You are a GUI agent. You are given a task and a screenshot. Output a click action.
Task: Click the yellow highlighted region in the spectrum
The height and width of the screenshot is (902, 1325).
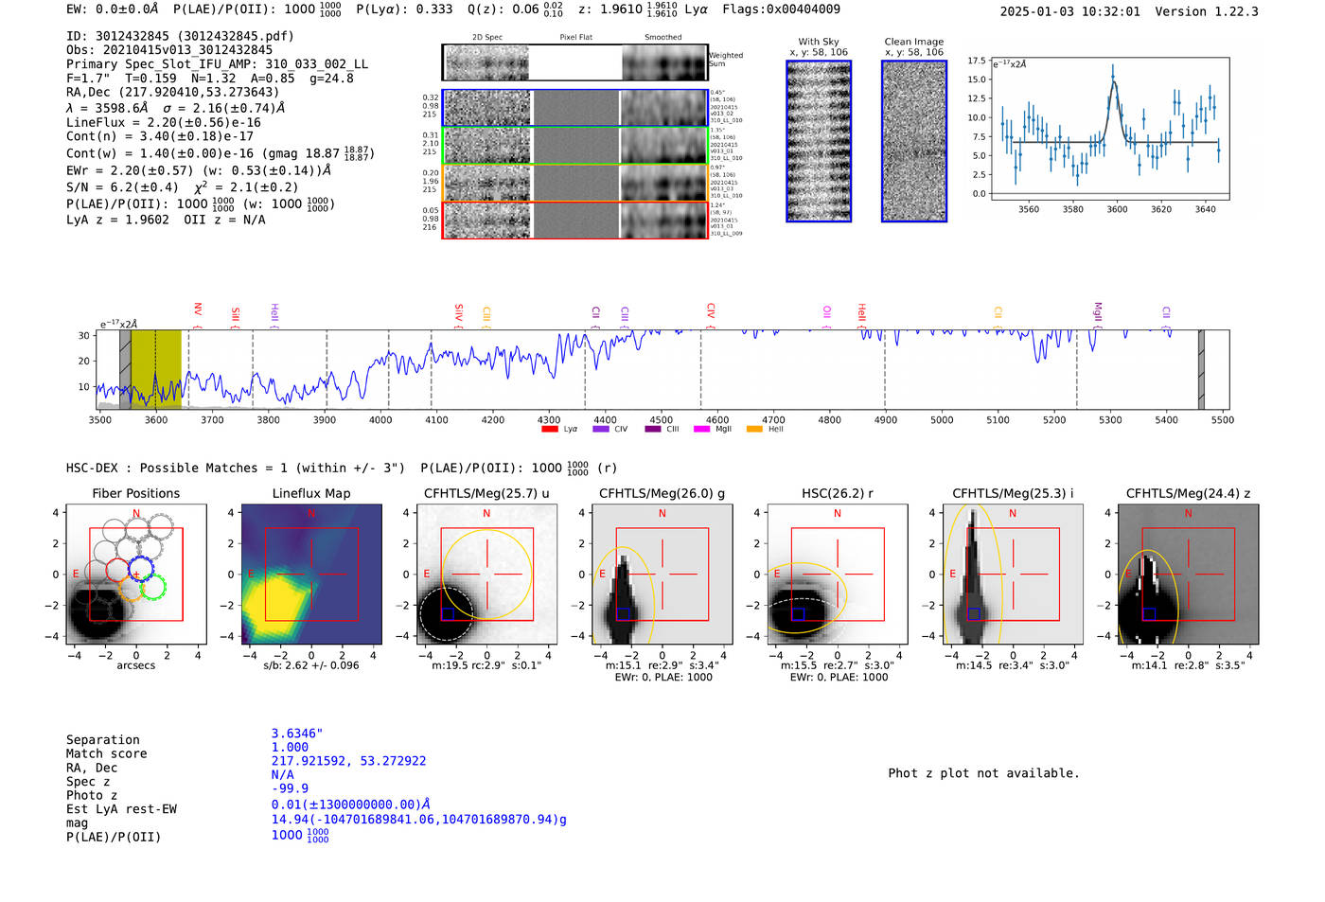(x=156, y=369)
